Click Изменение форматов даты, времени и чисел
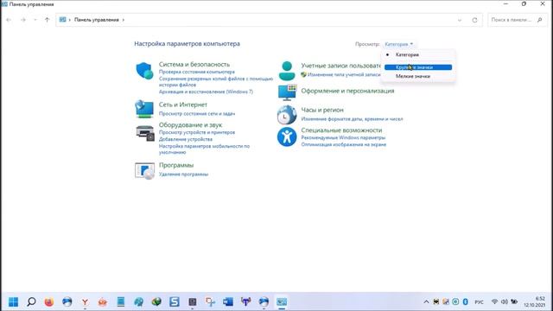The height and width of the screenshot is (311, 553). (352, 119)
